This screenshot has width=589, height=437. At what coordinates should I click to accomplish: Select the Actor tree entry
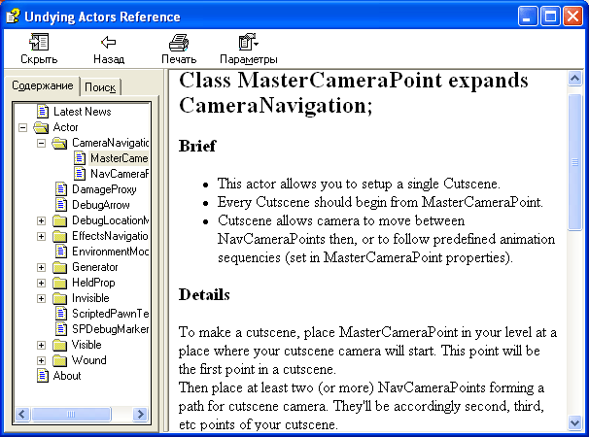pyautogui.click(x=65, y=127)
